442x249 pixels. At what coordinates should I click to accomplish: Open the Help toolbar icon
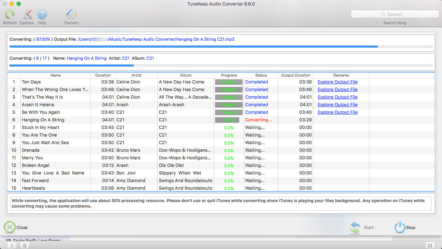click(x=42, y=14)
